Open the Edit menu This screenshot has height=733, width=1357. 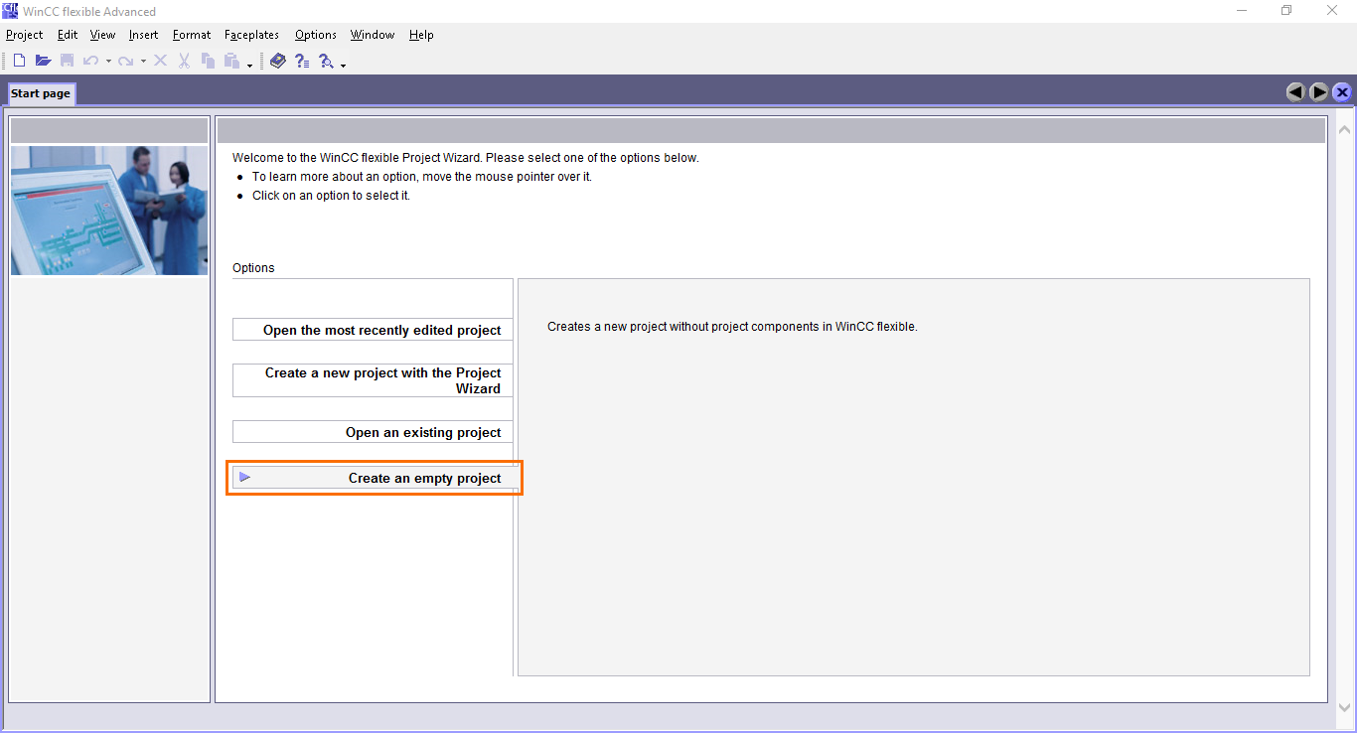(x=68, y=35)
